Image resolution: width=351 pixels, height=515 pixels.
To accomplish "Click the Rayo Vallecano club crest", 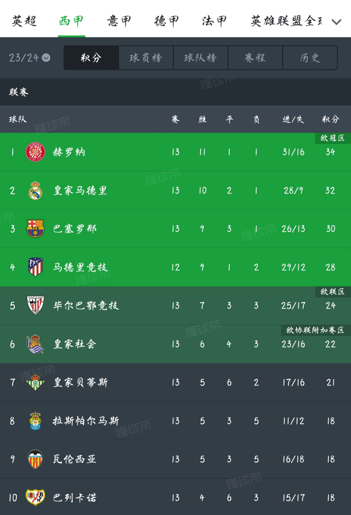I will click(35, 497).
